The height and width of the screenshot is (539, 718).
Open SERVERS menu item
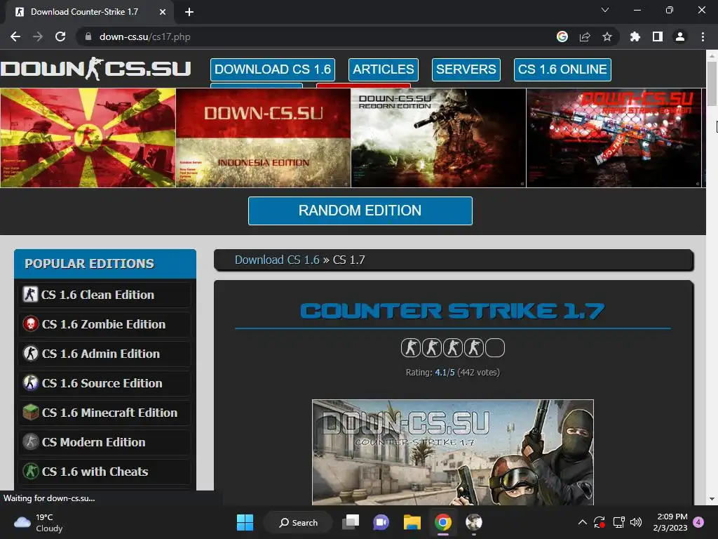pyautogui.click(x=466, y=69)
